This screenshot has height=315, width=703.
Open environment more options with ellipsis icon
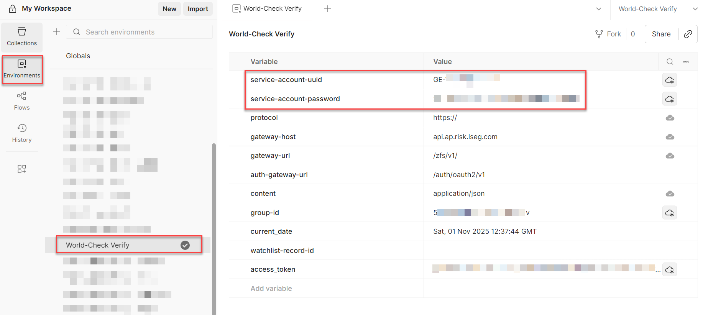(686, 61)
